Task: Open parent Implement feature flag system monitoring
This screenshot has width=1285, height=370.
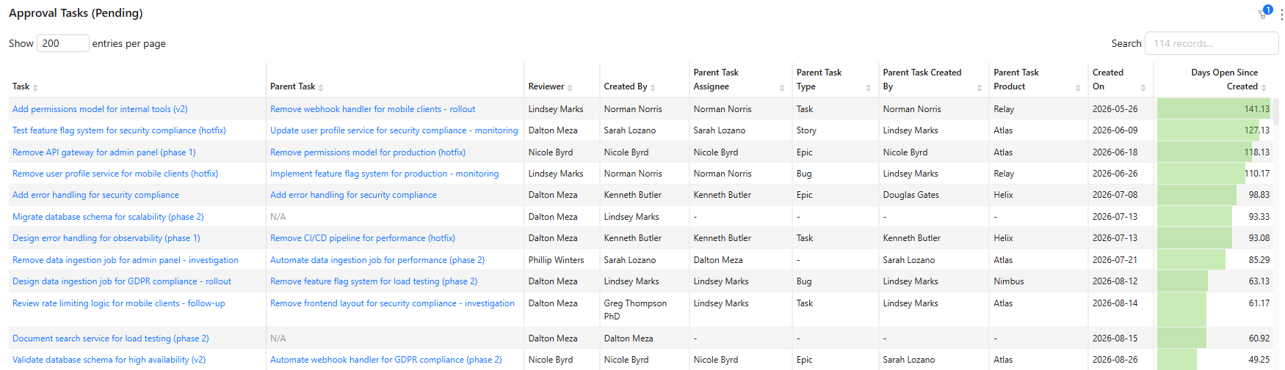Action: (x=384, y=174)
